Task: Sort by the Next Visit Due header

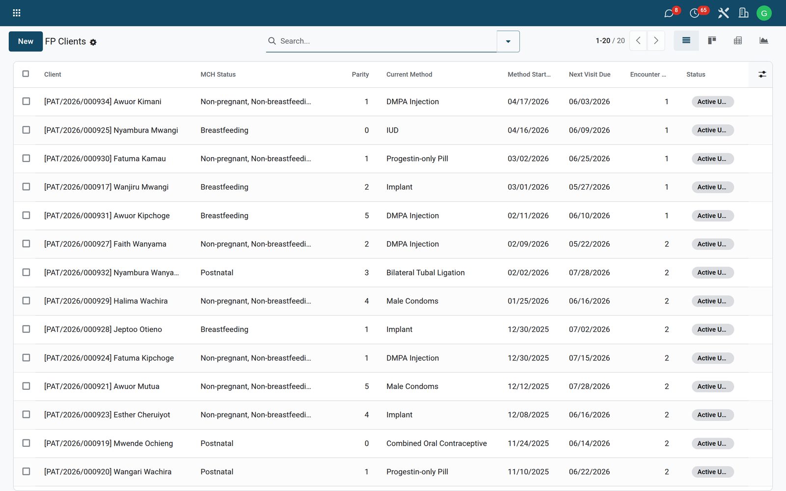Action: pyautogui.click(x=589, y=75)
